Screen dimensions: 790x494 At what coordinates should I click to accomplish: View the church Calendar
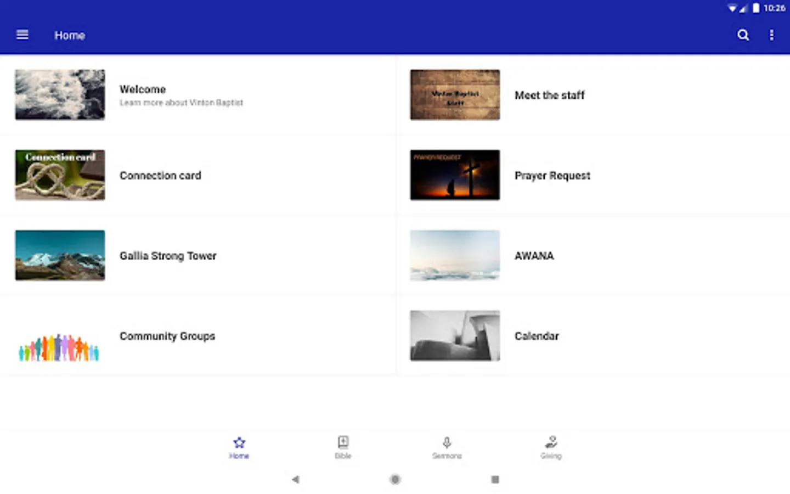point(537,336)
